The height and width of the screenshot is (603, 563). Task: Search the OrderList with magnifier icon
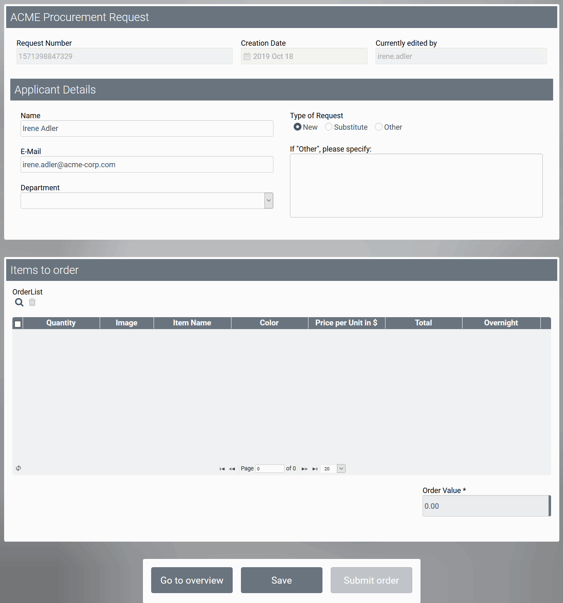(19, 302)
